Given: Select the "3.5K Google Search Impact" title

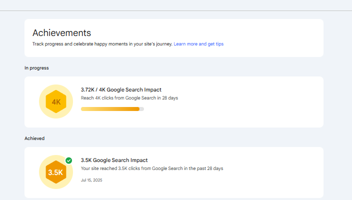Looking at the screenshot, I should click(x=114, y=160).
